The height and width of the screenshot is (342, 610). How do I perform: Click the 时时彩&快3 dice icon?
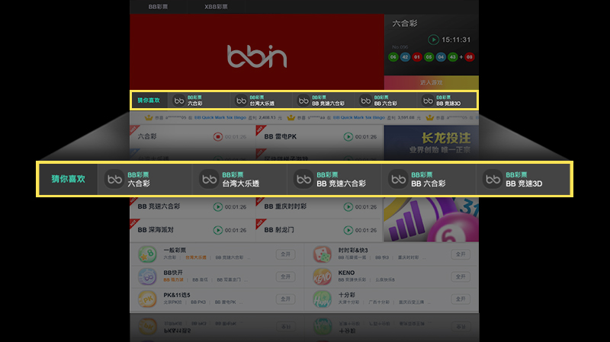tap(322, 254)
